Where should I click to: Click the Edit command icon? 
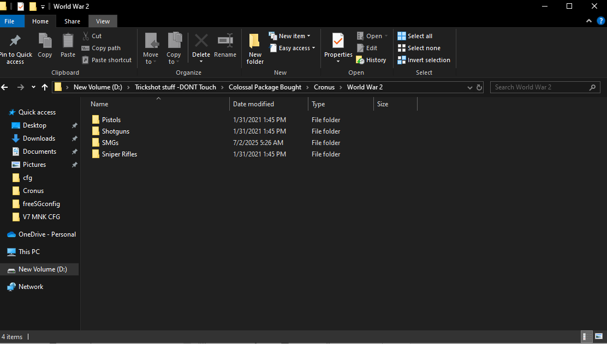coord(360,48)
